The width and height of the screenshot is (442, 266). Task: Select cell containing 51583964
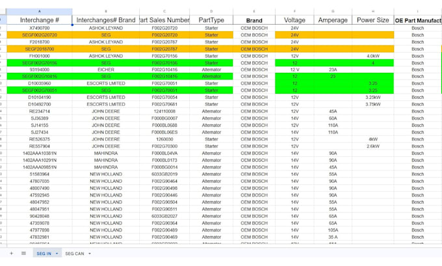[x=40, y=174]
